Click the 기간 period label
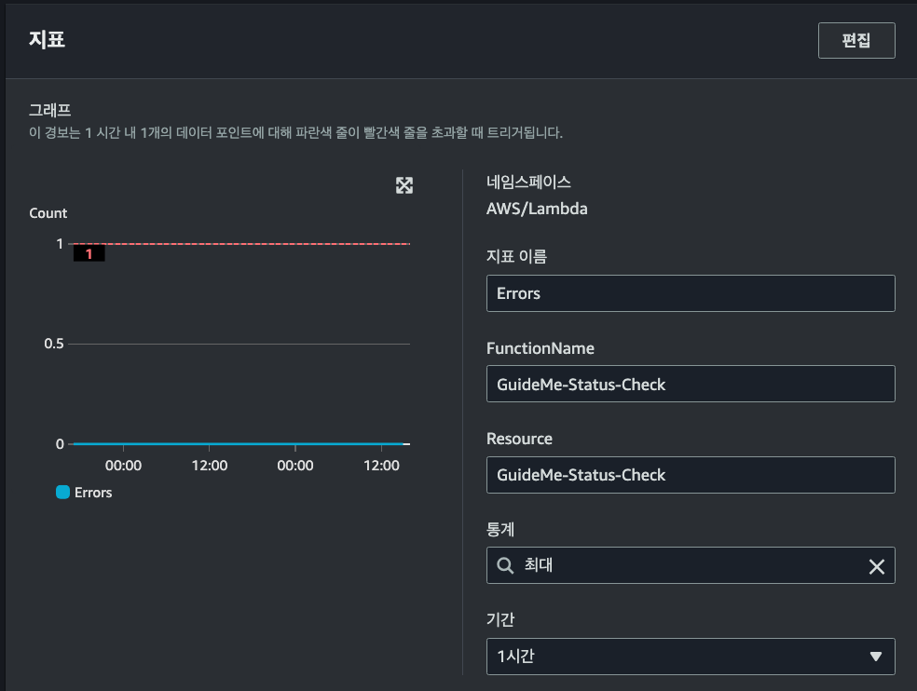This screenshot has width=917, height=691. point(500,619)
